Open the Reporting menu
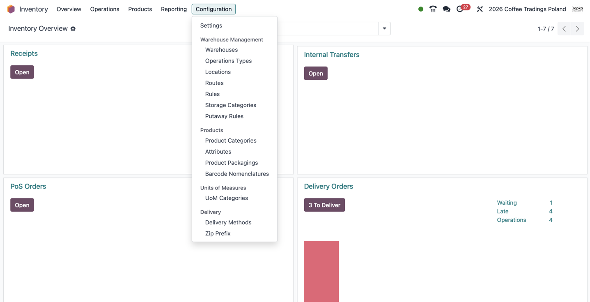590x302 pixels. point(174,9)
